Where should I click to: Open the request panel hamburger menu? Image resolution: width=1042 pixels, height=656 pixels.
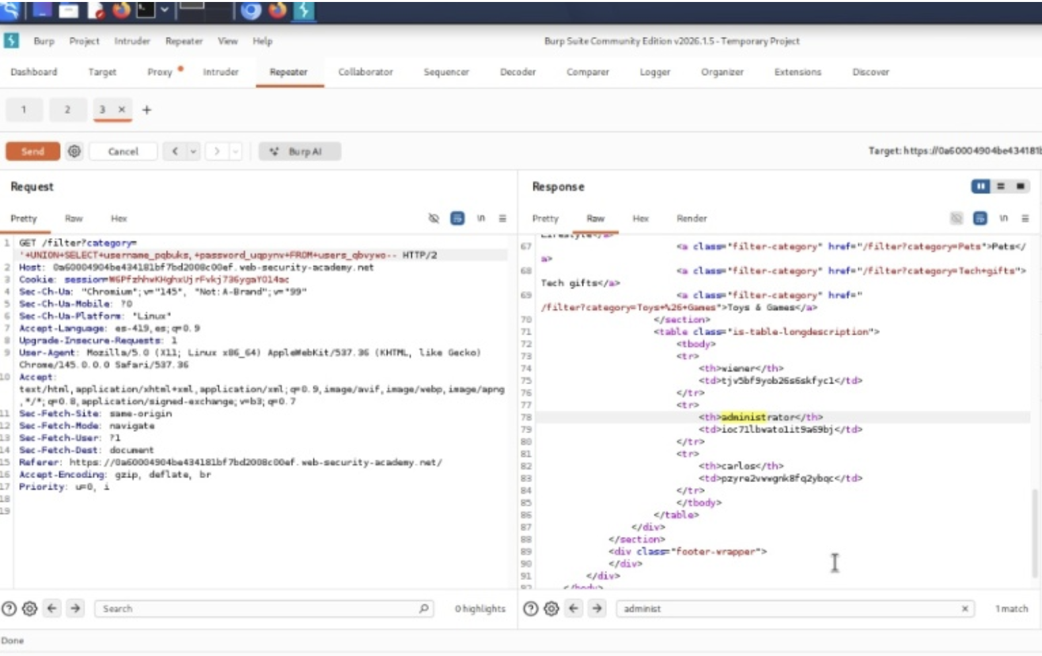[x=502, y=218]
